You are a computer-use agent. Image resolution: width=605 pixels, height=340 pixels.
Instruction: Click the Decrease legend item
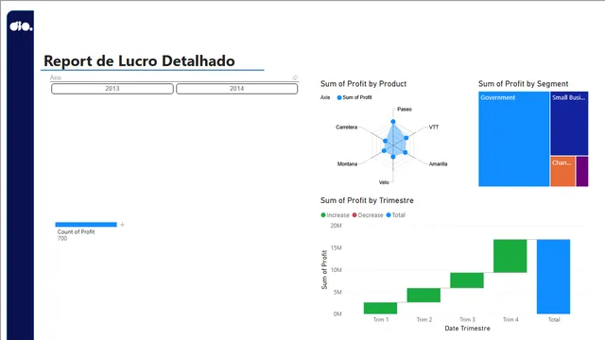[368, 215]
